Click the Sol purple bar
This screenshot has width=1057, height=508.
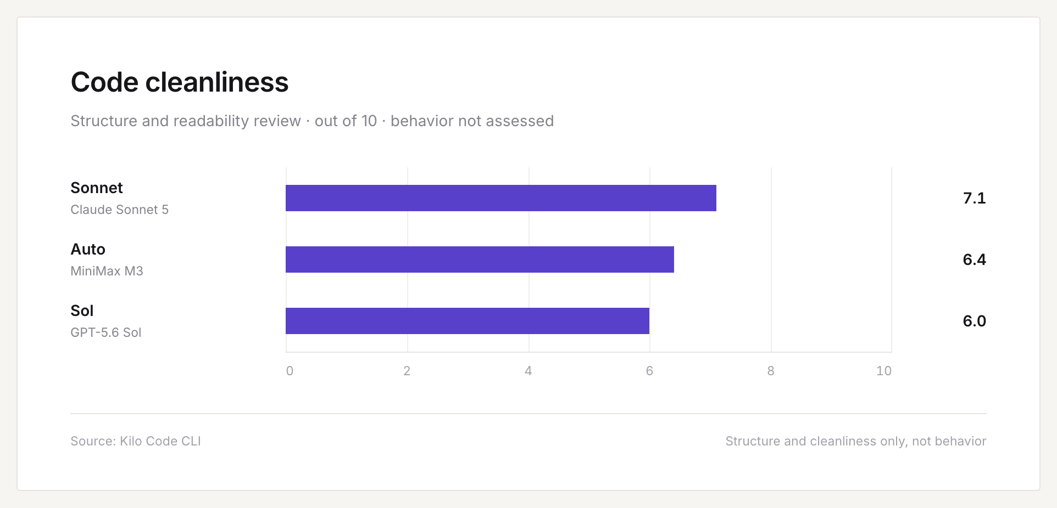coord(468,321)
